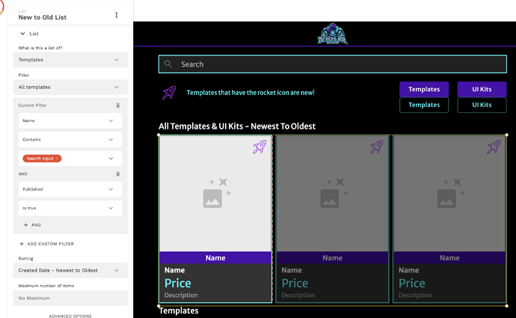The width and height of the screenshot is (516, 318).
Task: Click the rocket icon on the first card
Action: (x=259, y=147)
